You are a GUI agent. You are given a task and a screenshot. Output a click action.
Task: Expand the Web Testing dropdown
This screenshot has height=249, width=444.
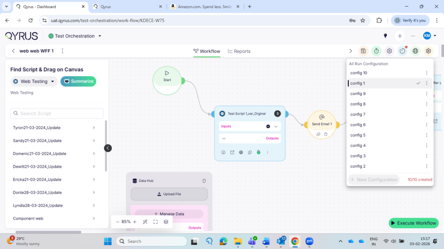pyautogui.click(x=34, y=81)
